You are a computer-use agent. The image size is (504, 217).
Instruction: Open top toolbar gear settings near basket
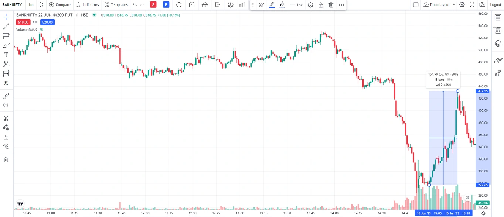(231, 5)
